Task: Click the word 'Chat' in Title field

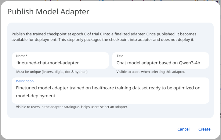Action: [122, 63]
